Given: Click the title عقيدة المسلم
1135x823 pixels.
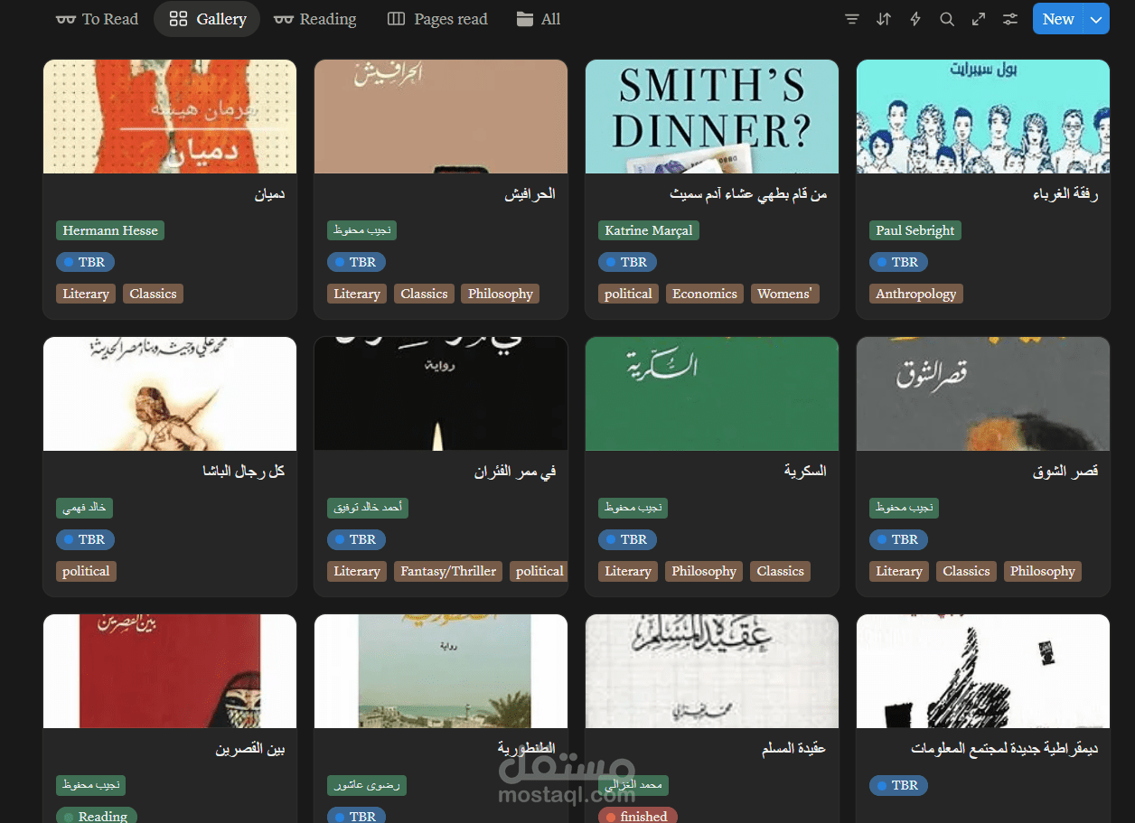Looking at the screenshot, I should coord(793,749).
